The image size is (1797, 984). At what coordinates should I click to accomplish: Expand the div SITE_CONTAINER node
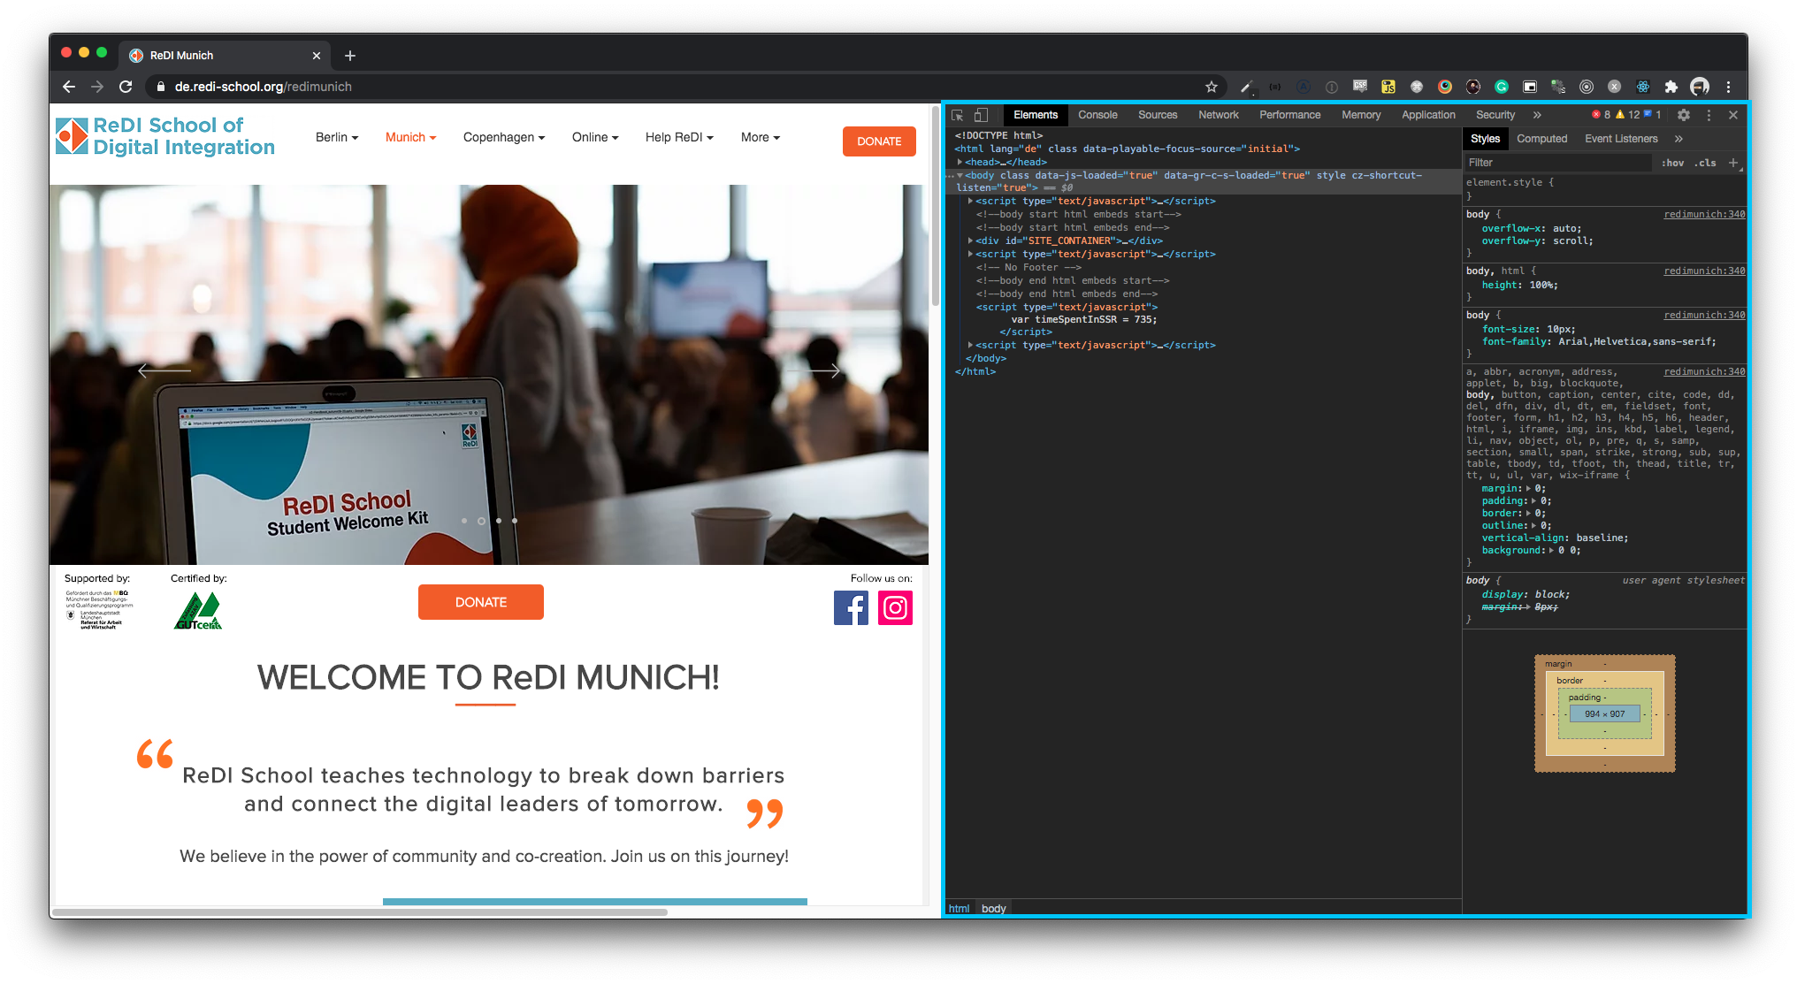[x=970, y=240]
